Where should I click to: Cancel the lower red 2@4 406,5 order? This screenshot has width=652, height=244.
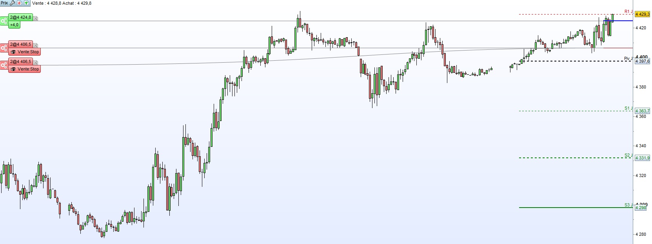pyautogui.click(x=36, y=62)
